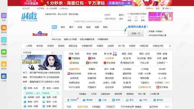Select the 看电影 tab with film icon
This screenshot has height=109, width=194.
[88, 100]
